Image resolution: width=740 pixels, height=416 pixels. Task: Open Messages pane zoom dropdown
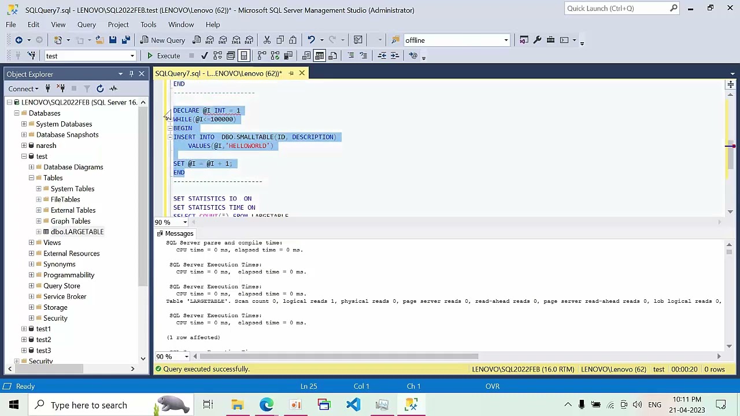click(x=186, y=356)
